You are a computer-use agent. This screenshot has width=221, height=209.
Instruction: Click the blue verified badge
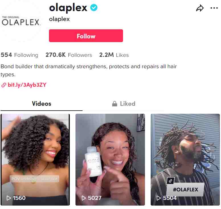94,8
